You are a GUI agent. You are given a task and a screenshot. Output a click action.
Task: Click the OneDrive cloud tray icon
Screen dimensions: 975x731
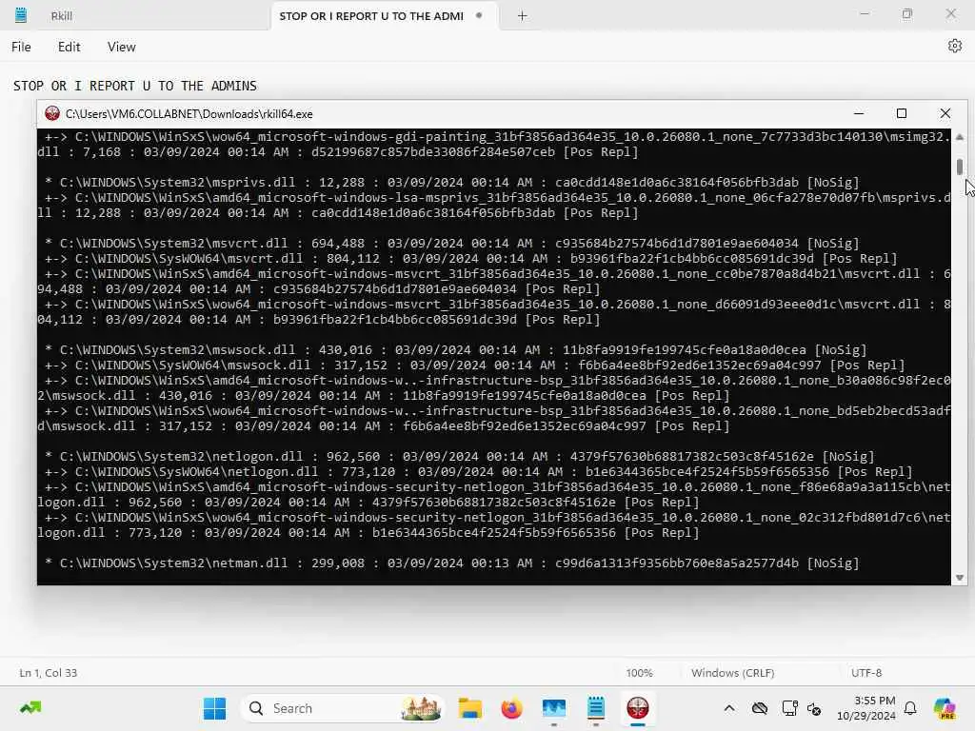[759, 708]
